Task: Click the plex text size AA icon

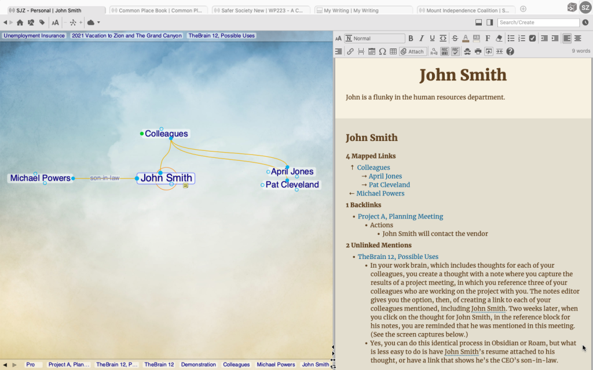Action: [55, 23]
